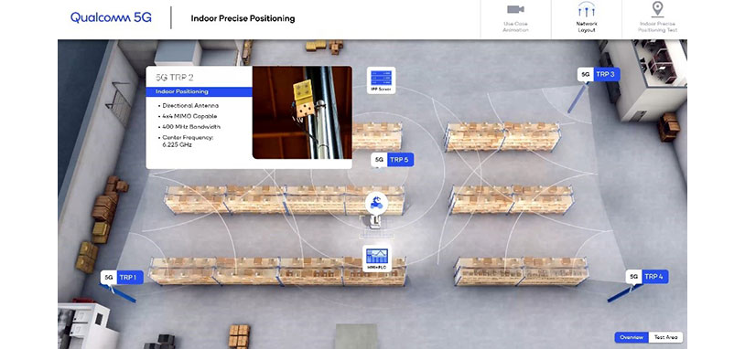Click the Indoor Precise Positioning Test label

coord(658,27)
